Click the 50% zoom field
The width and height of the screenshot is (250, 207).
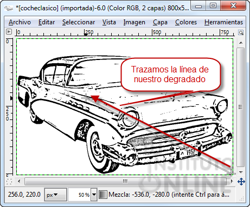click(x=80, y=195)
